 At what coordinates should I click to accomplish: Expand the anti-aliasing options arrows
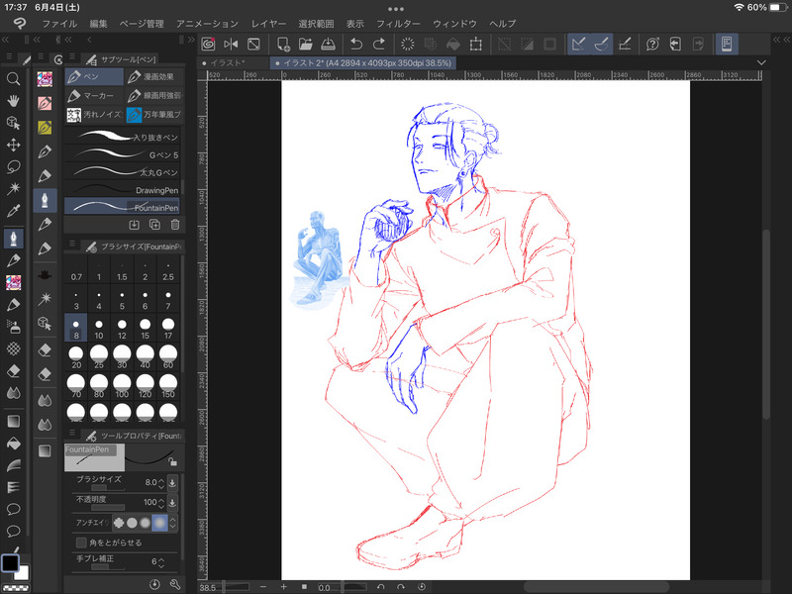click(173, 523)
